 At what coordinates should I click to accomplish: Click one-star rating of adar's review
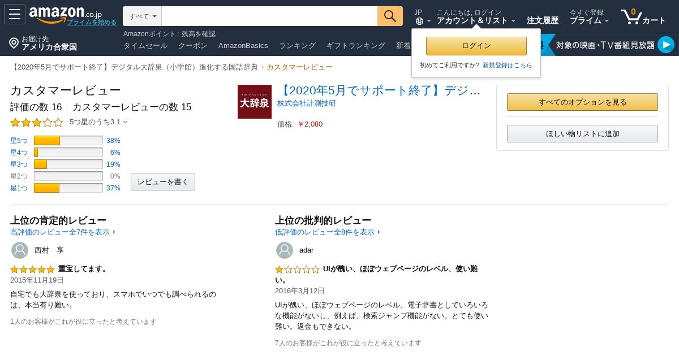(298, 270)
